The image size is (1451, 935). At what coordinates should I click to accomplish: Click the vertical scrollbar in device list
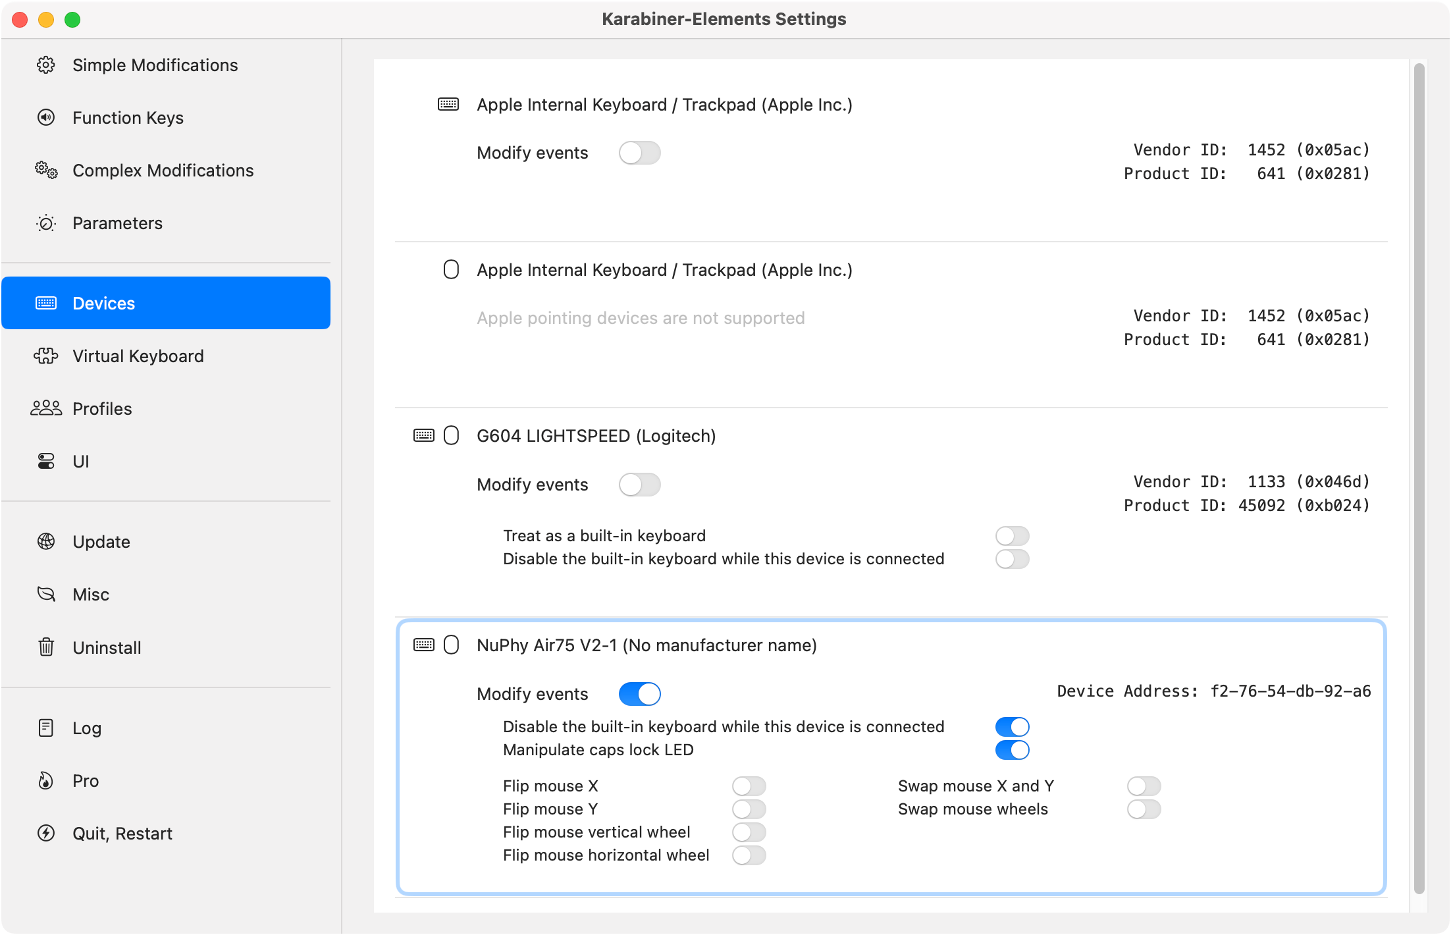click(x=1419, y=478)
